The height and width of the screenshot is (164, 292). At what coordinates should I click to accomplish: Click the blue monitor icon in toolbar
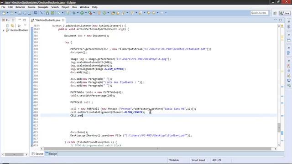point(36,13)
